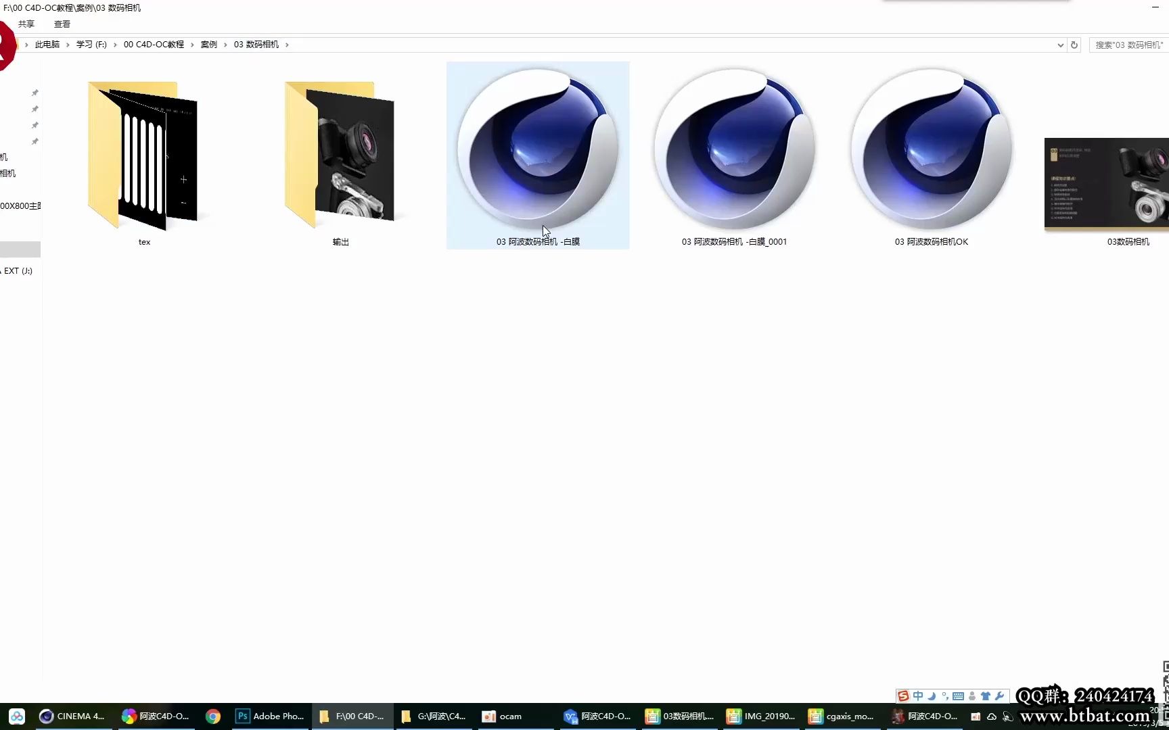1169x730 pixels.
Task: Select EXT (J:) drive in the sidebar
Action: pyautogui.click(x=18, y=271)
